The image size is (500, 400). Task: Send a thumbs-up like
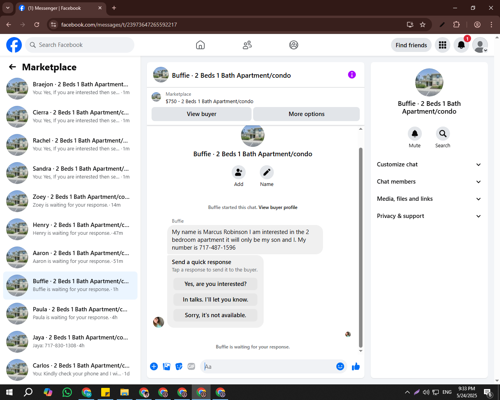point(356,366)
